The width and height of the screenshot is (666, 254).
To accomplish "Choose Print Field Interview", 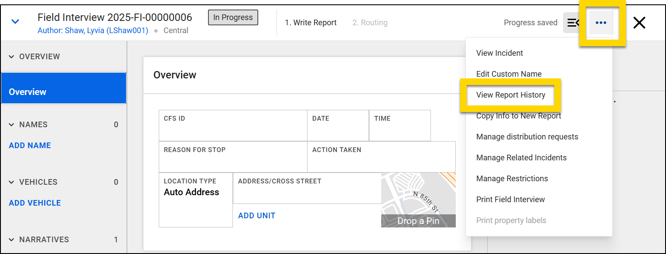I will point(510,199).
